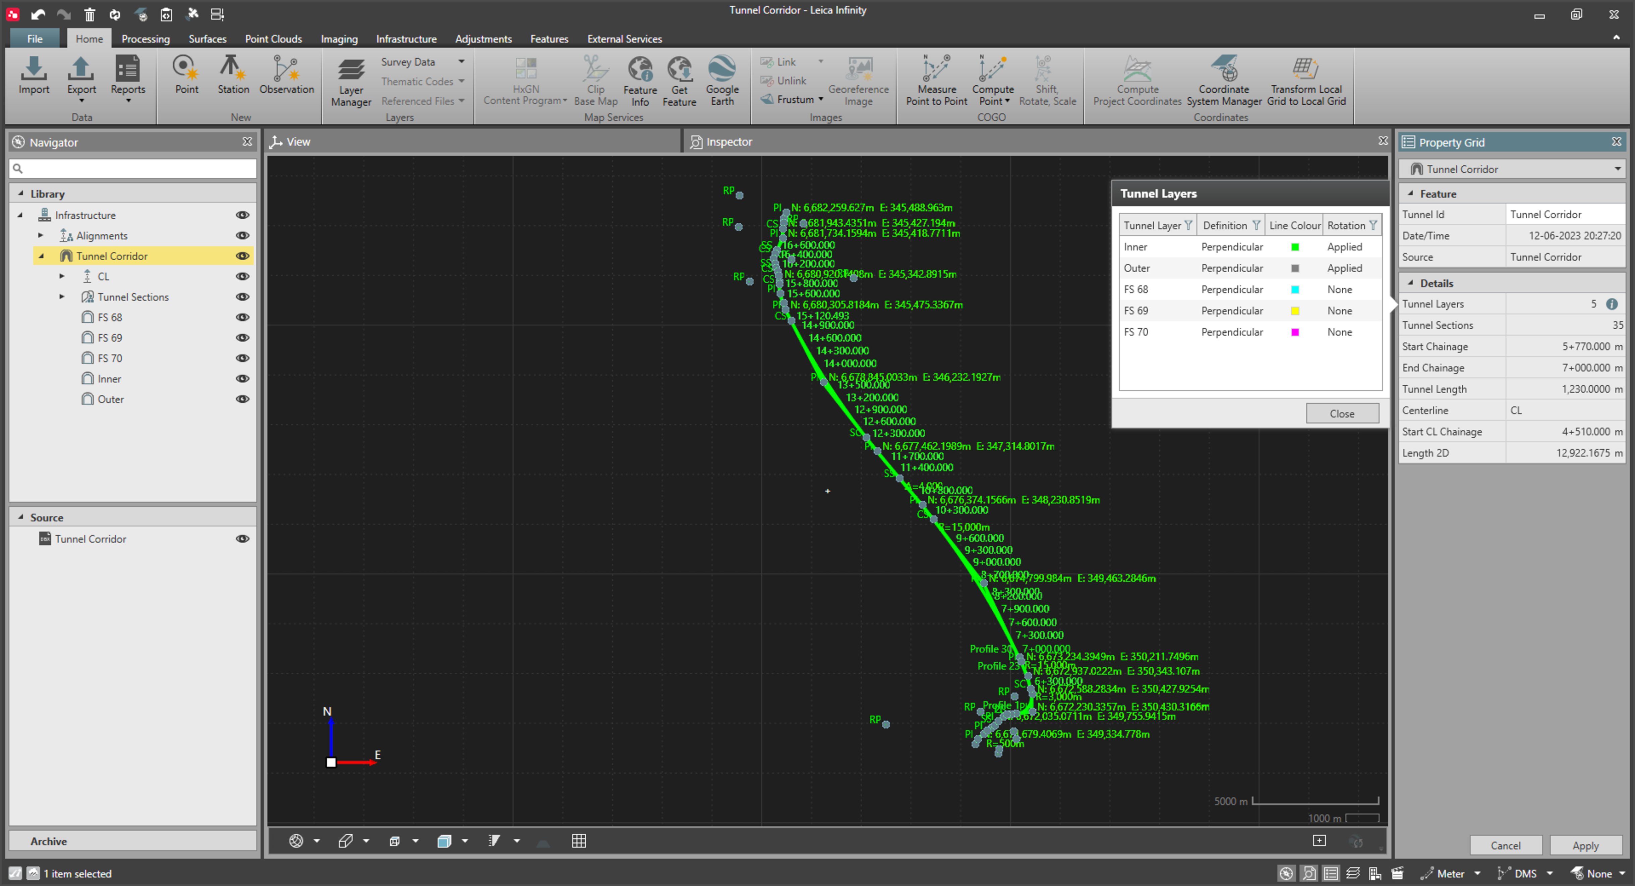Viewport: 1635px width, 886px height.
Task: Close the Tunnel Layers dialog
Action: (1342, 413)
